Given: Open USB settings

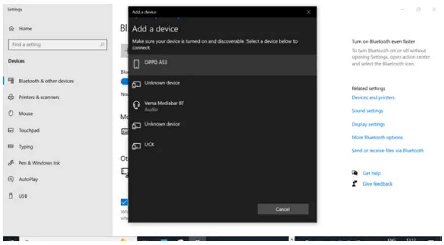Looking at the screenshot, I should pos(23,196).
